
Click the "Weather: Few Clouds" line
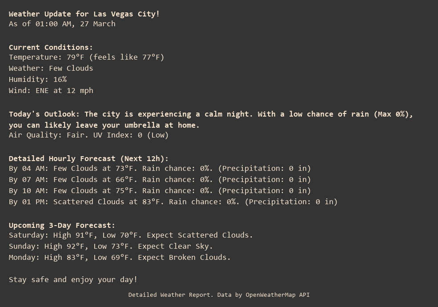point(51,68)
